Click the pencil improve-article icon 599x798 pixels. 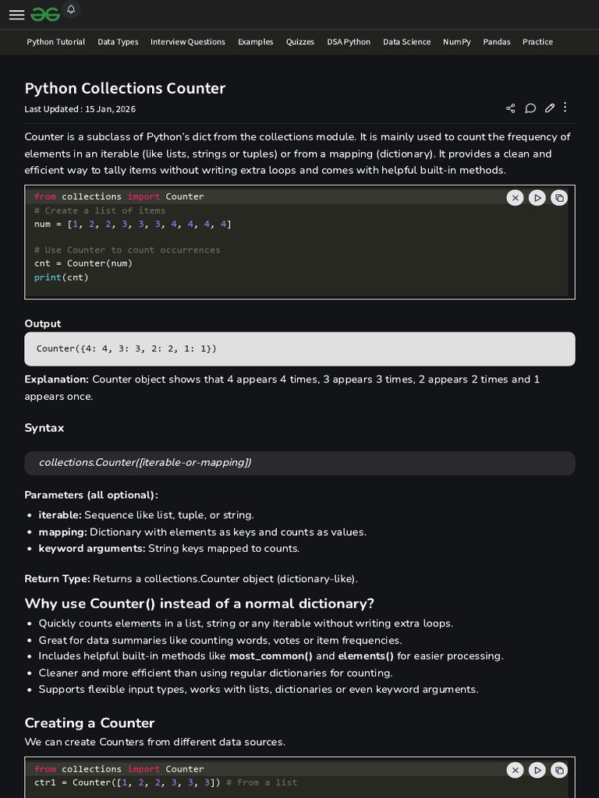(x=550, y=108)
